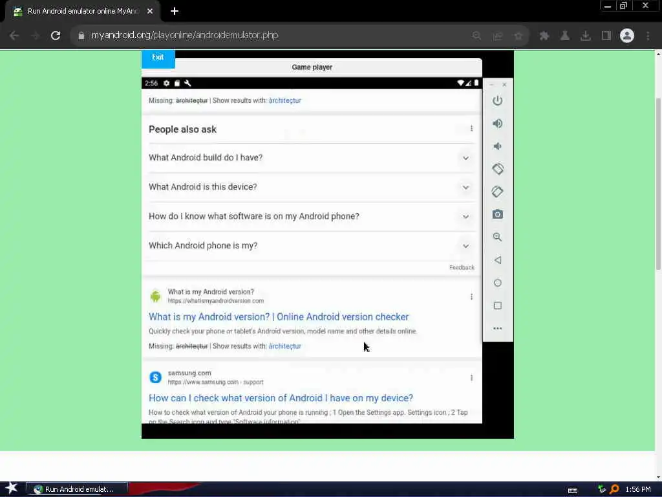Tap the Android overview square button
The width and height of the screenshot is (662, 497).
pyautogui.click(x=497, y=305)
